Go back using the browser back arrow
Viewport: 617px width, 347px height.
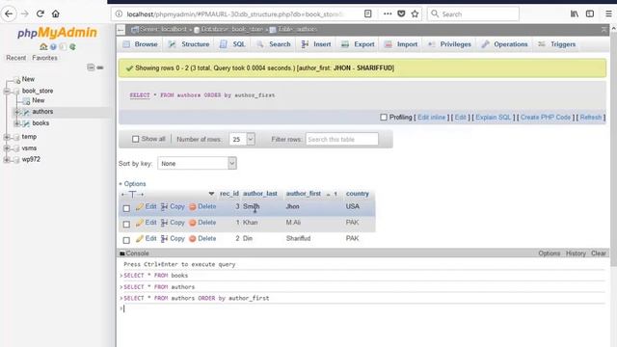(x=9, y=13)
